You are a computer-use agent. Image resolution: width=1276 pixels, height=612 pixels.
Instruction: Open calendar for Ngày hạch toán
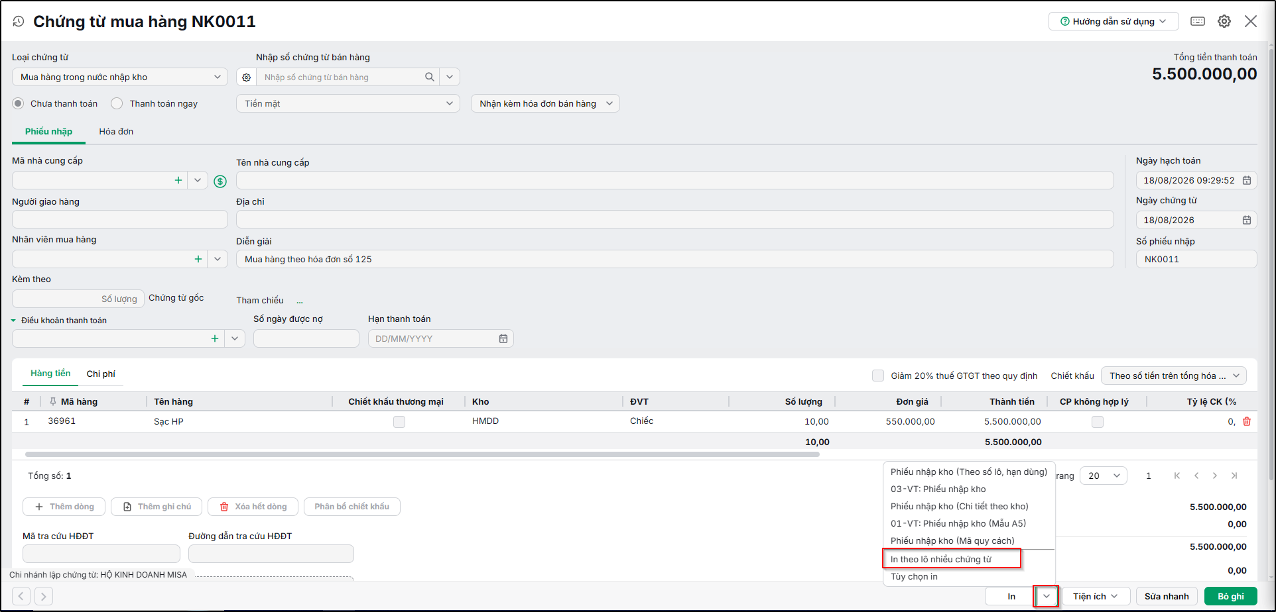[x=1247, y=180]
